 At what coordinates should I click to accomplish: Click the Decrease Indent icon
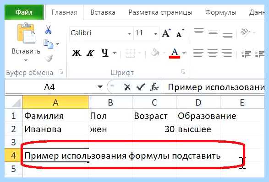pos(246,53)
